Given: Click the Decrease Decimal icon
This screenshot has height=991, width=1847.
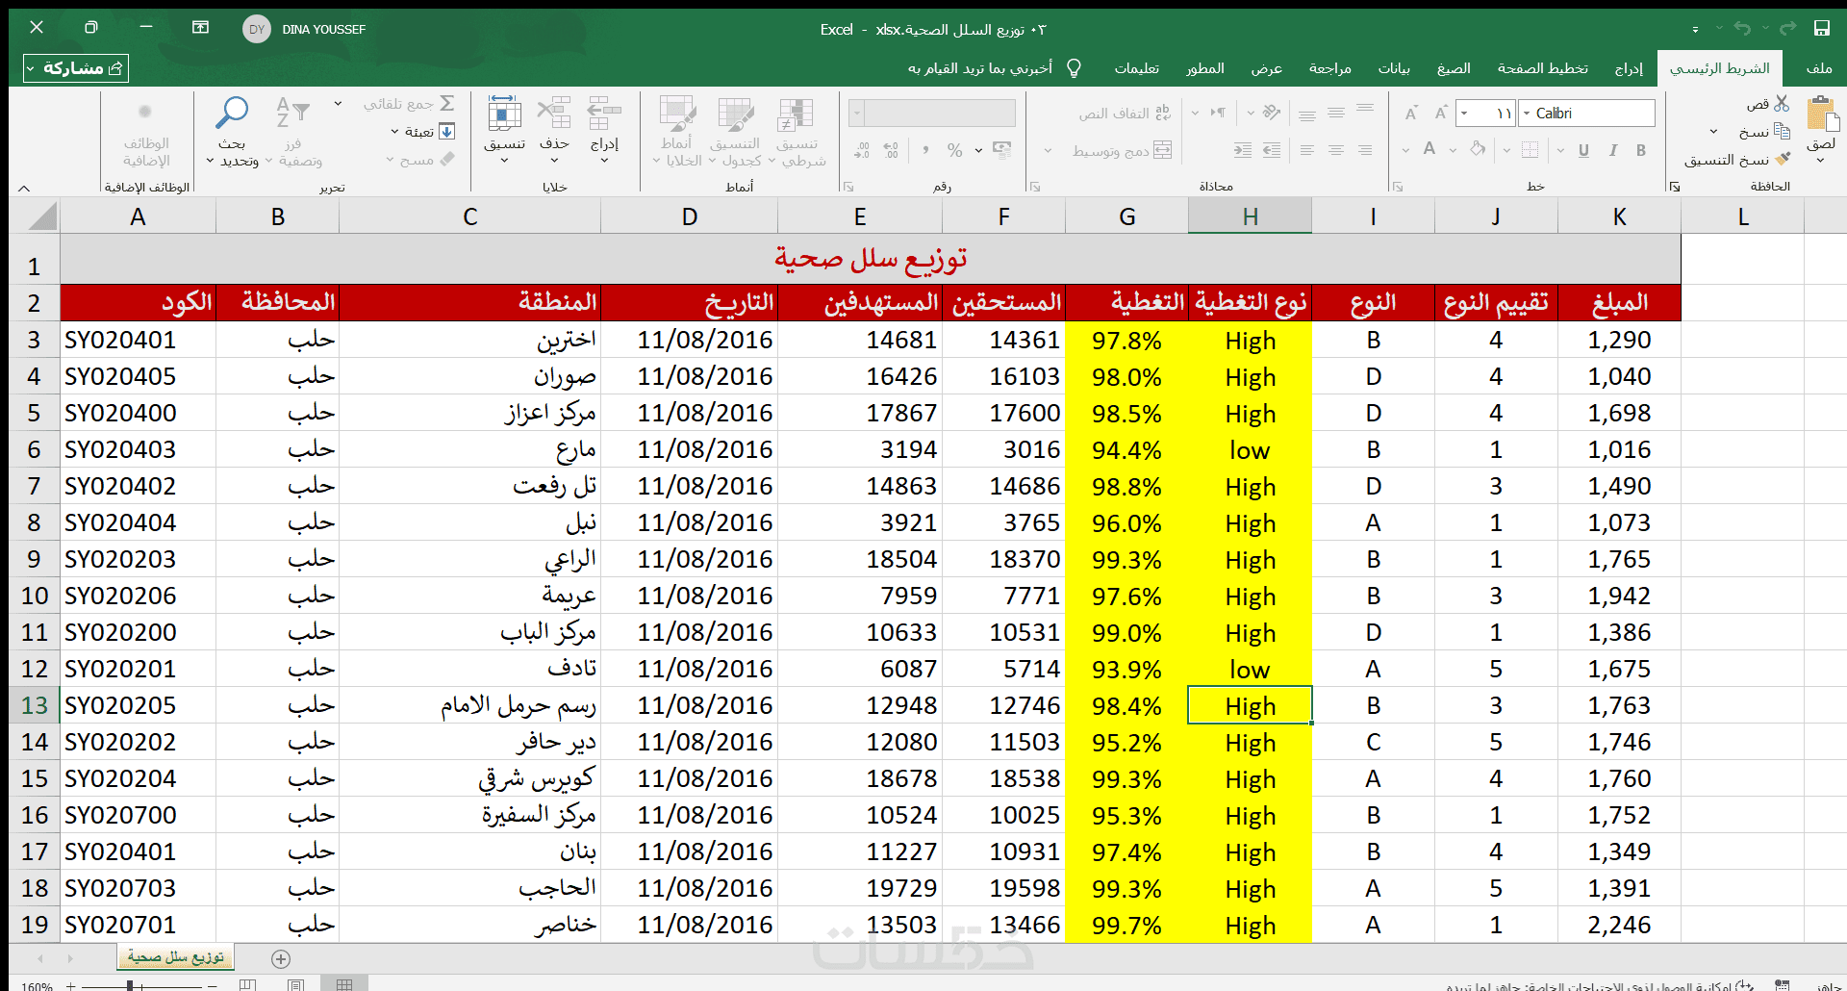Looking at the screenshot, I should (862, 150).
